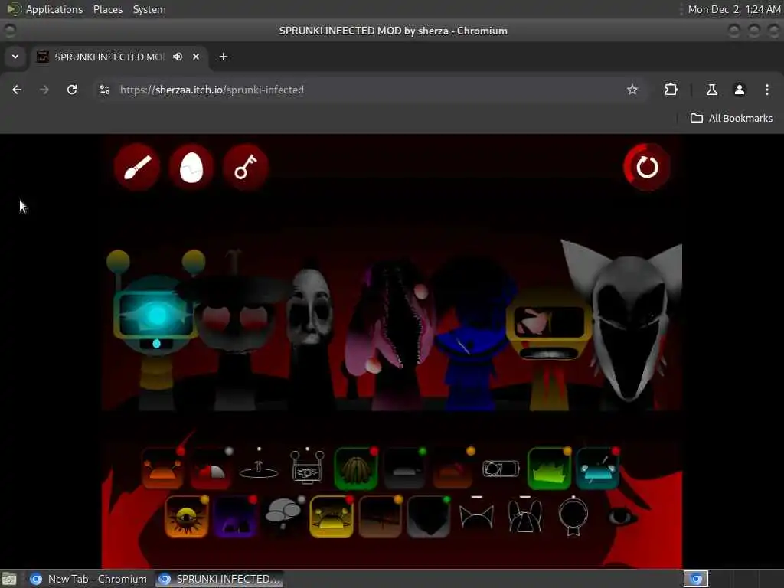Viewport: 784px width, 588px height.
Task: Select the orange sun-eye sound icon
Action: coord(187,517)
